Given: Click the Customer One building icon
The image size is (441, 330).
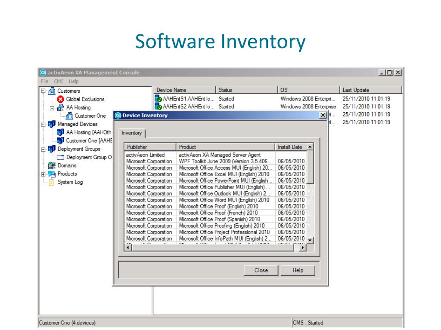Looking at the screenshot, I should 69,116.
